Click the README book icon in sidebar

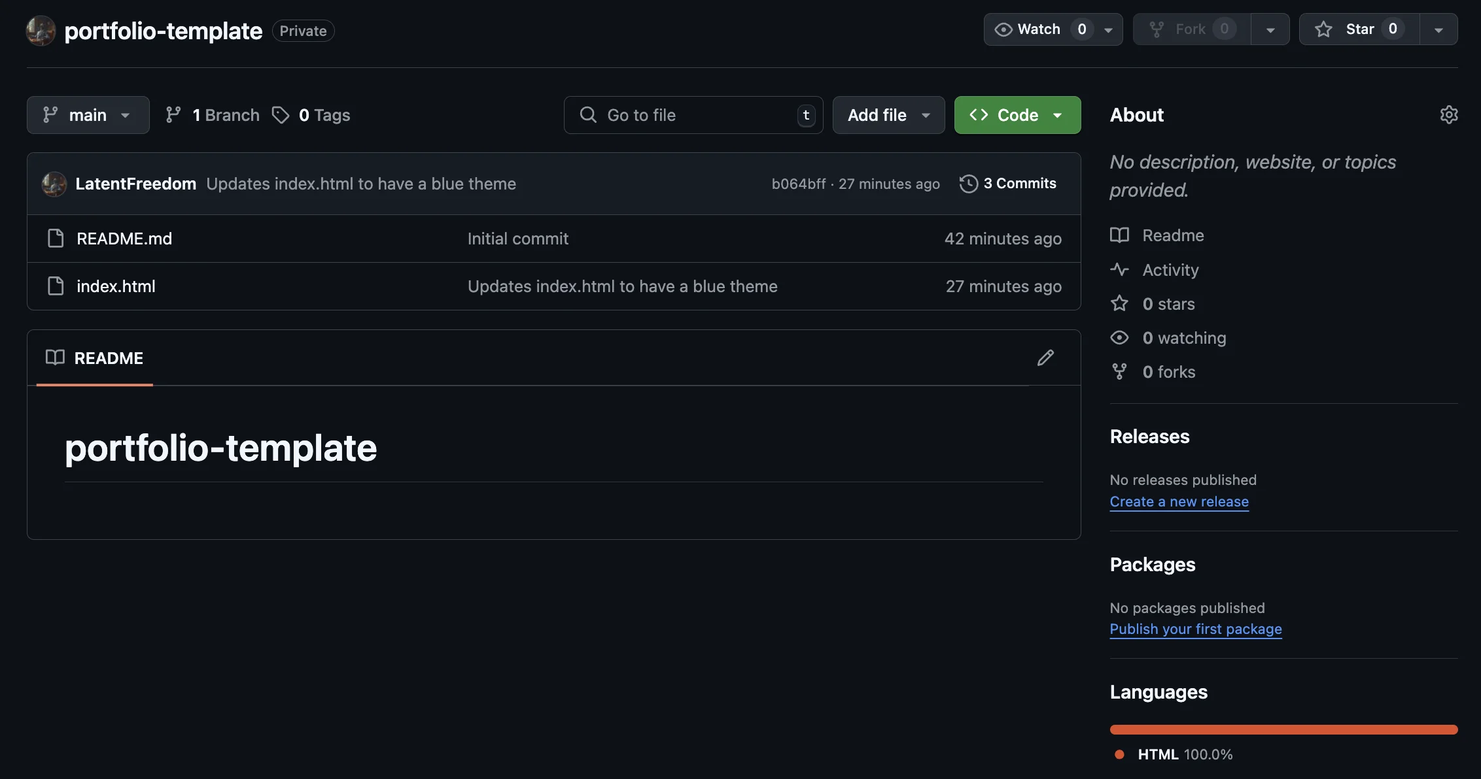pyautogui.click(x=1119, y=235)
